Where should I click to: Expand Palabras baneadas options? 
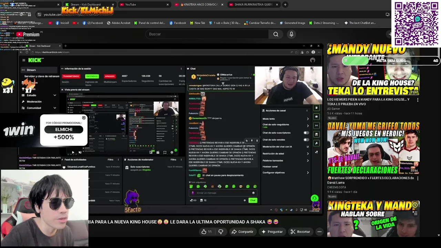coord(308,161)
